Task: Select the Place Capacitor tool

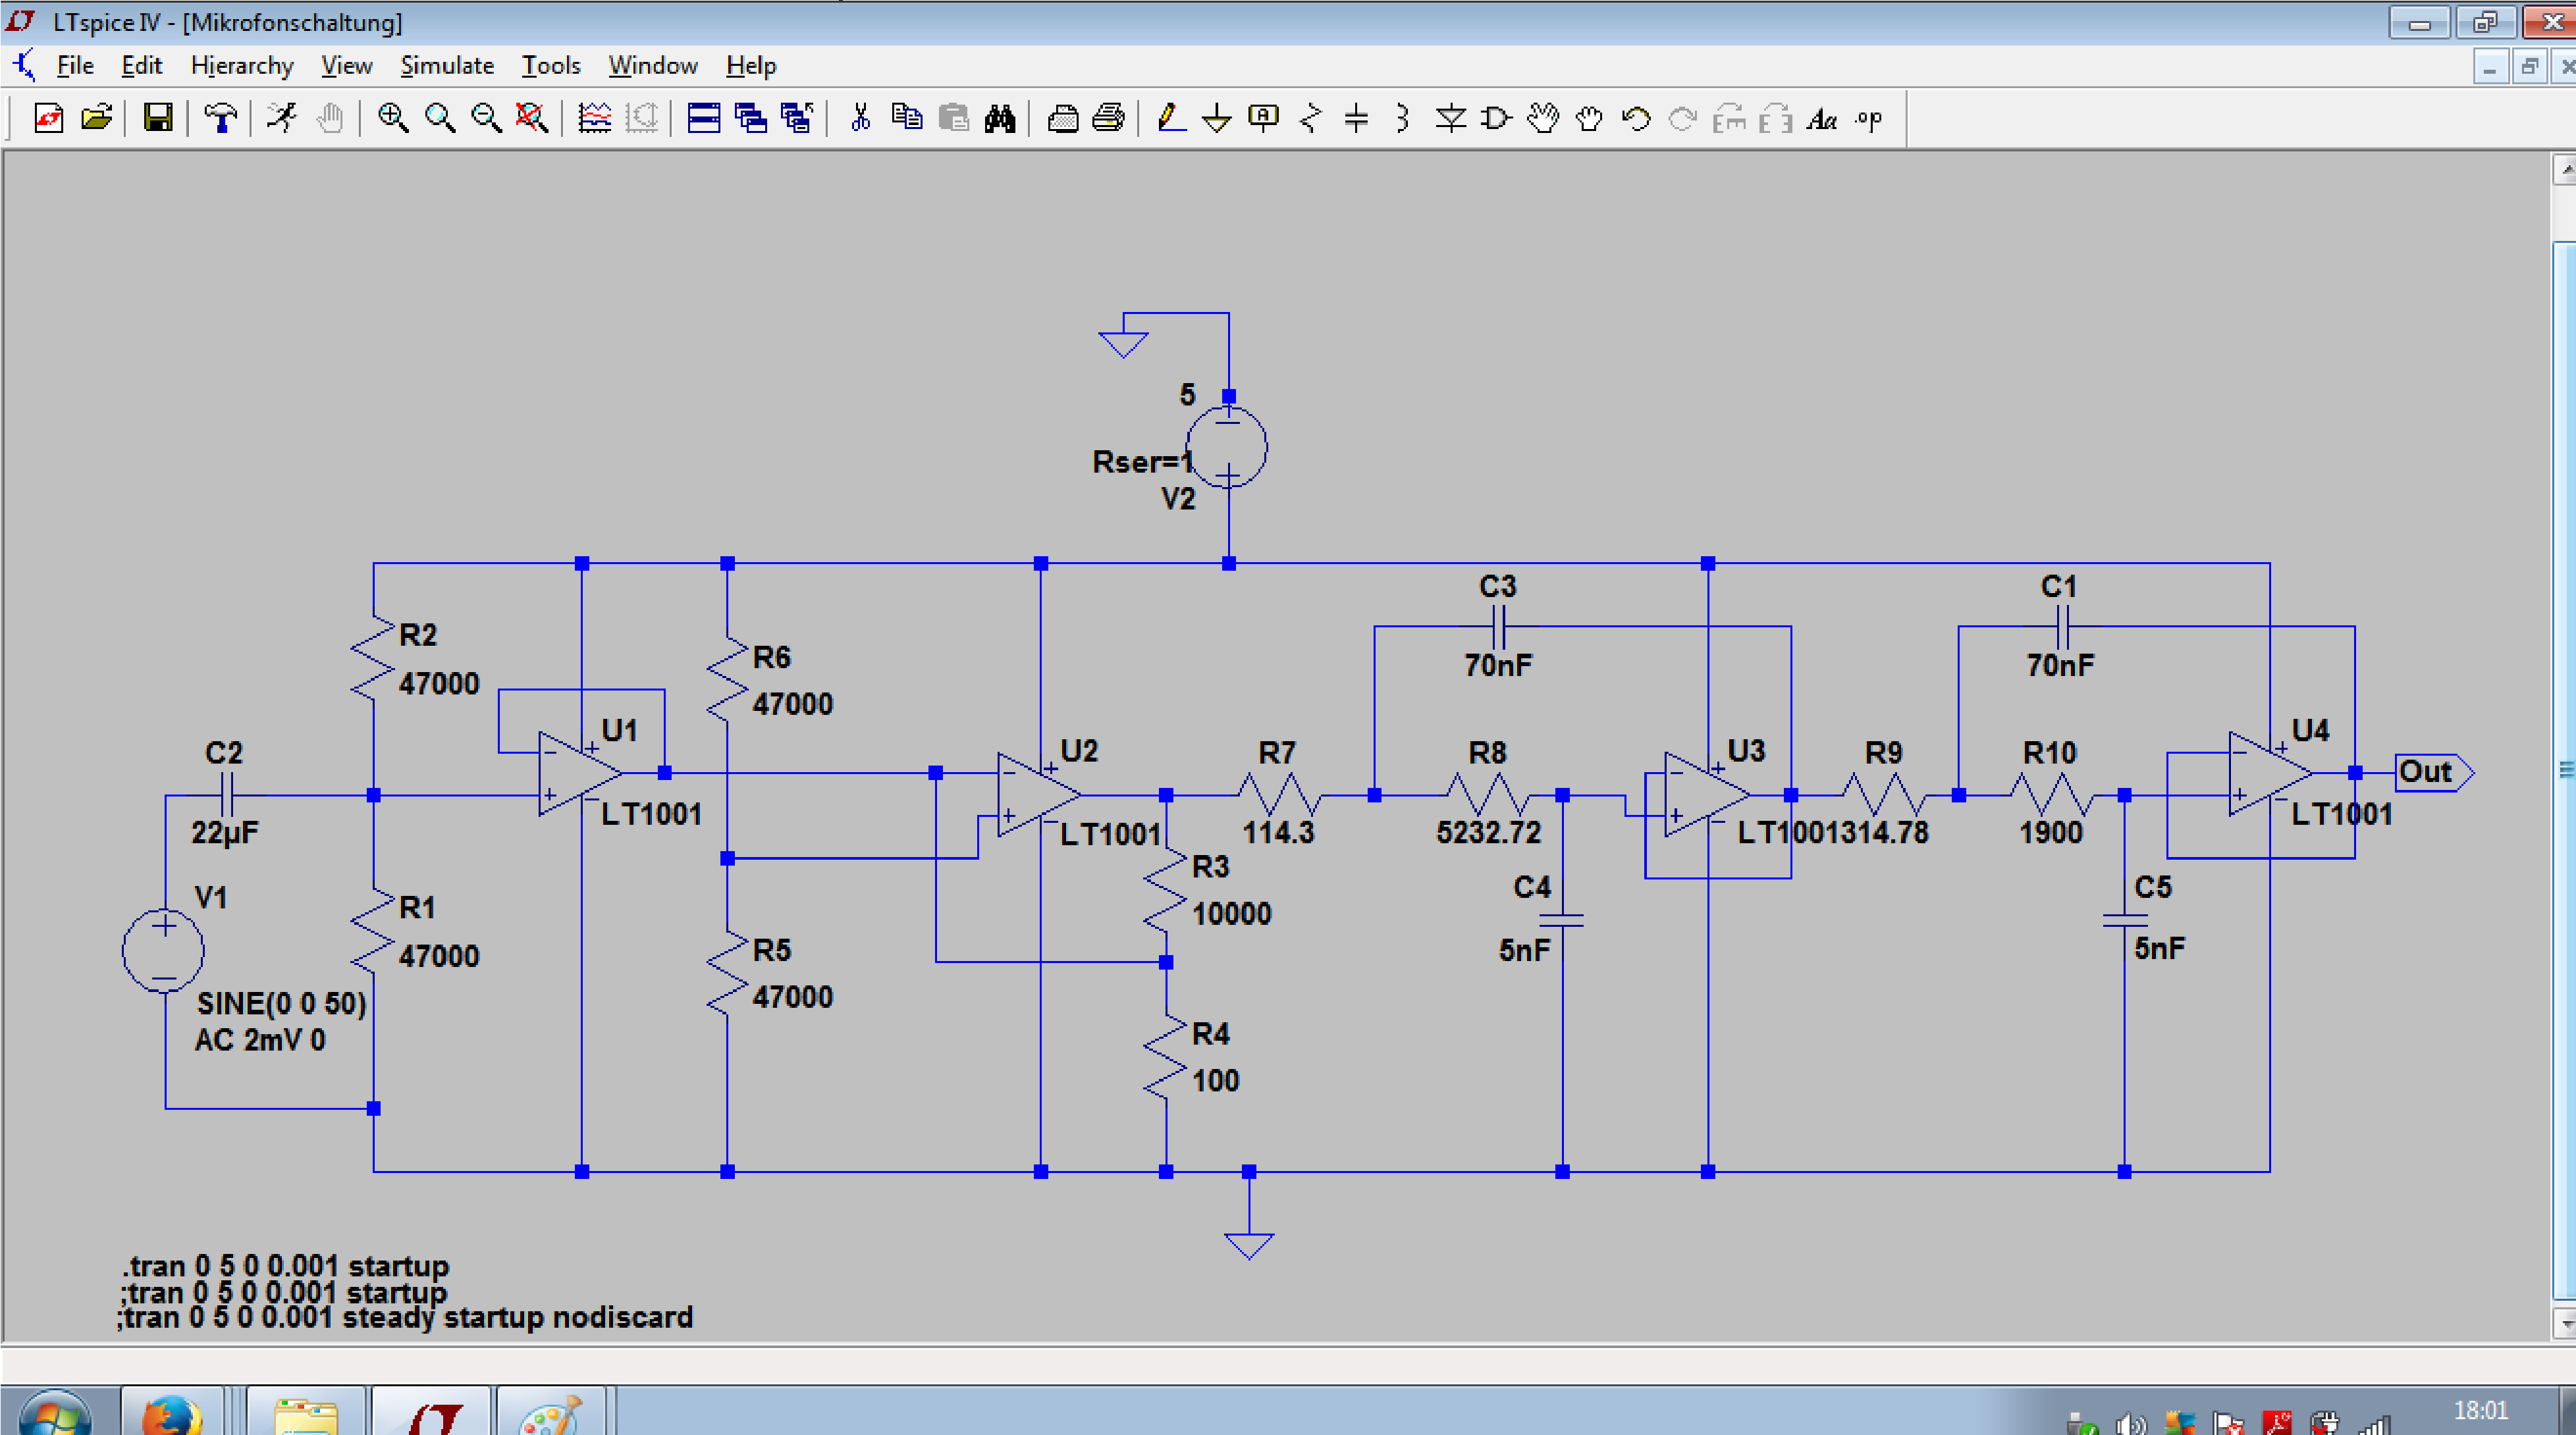Action: click(1356, 118)
